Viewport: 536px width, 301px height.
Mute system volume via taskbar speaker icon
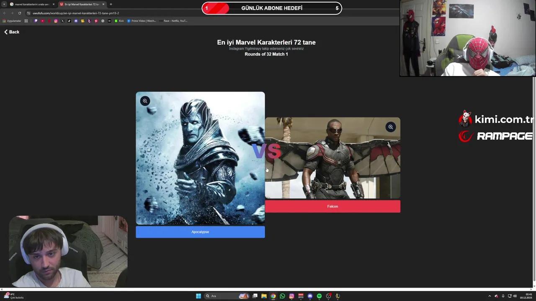[515, 296]
